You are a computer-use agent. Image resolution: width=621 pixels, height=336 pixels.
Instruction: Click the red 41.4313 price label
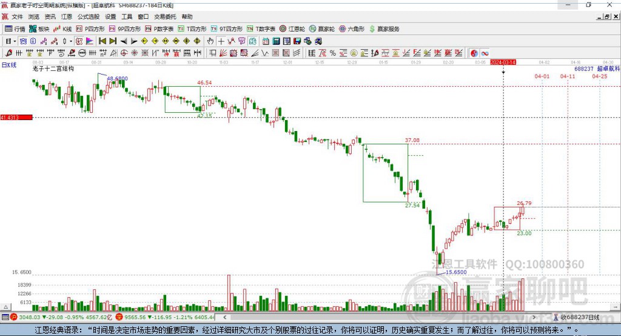[x=16, y=117]
